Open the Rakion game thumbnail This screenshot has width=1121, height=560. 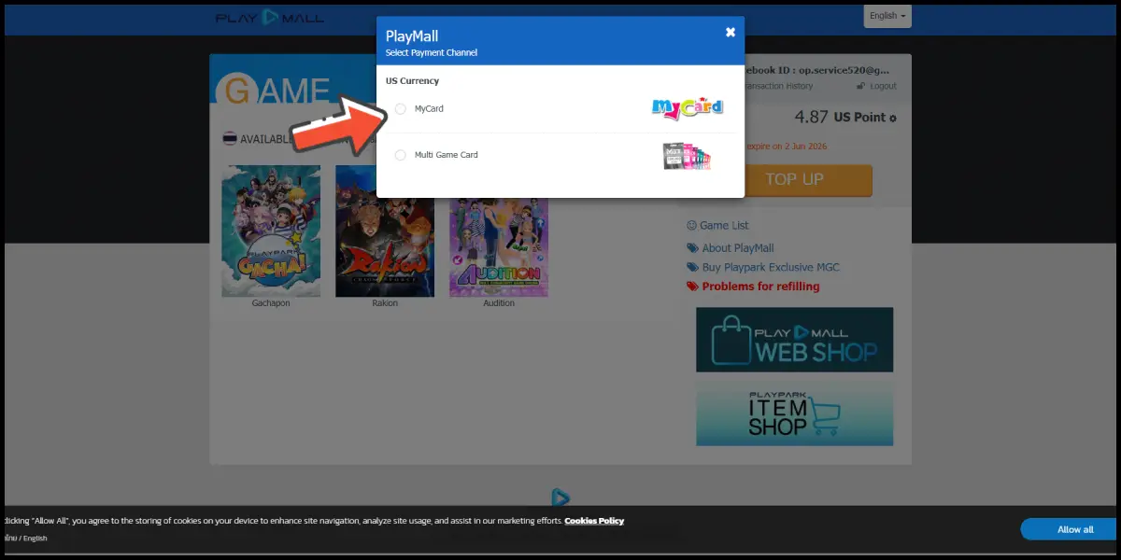pos(385,231)
